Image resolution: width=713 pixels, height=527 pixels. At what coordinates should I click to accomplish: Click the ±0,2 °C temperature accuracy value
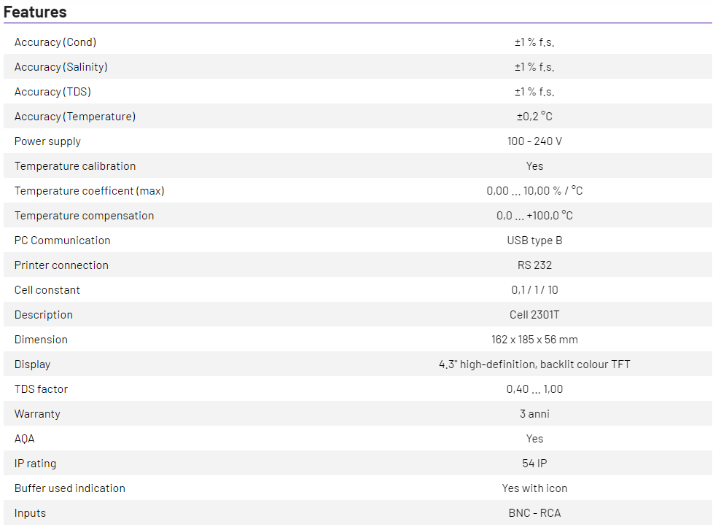pos(534,117)
